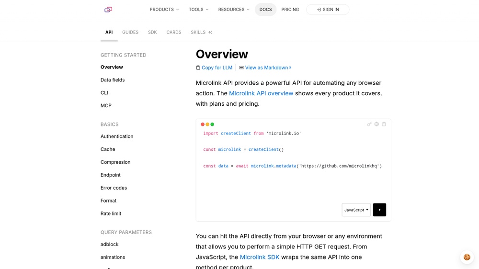This screenshot has height=269, width=479.
Task: Open the Error codes page
Action: pos(114,188)
